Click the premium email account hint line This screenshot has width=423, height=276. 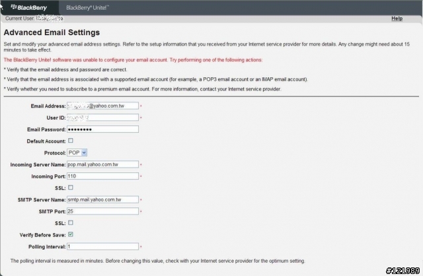[x=143, y=89]
